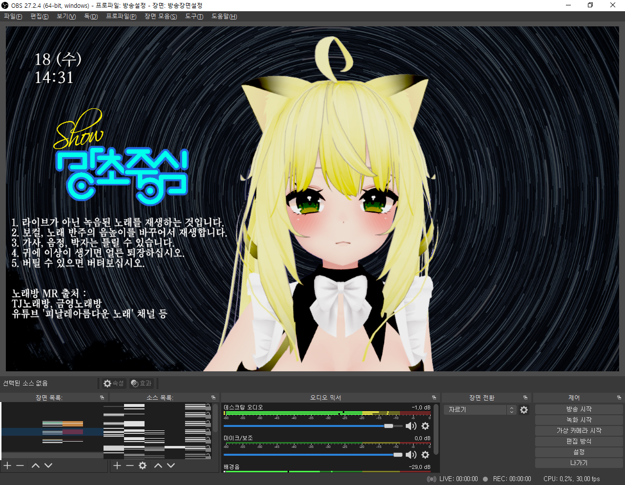
Task: Enable studio mode with 편집 방식
Action: [x=579, y=441]
